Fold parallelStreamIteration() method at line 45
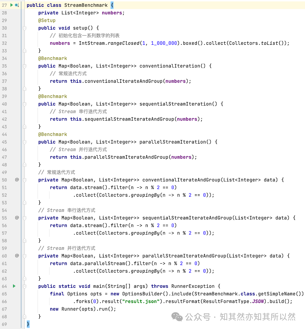 pos(25,142)
